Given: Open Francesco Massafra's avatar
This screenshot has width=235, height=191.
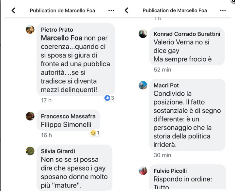Looking at the screenshot, I should click(x=30, y=116).
